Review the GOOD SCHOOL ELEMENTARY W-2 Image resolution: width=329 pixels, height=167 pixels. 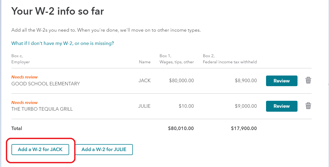click(282, 81)
